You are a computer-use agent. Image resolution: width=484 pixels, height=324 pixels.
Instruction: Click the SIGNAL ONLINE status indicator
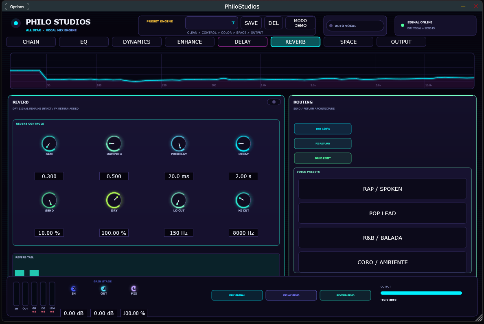(x=403, y=25)
